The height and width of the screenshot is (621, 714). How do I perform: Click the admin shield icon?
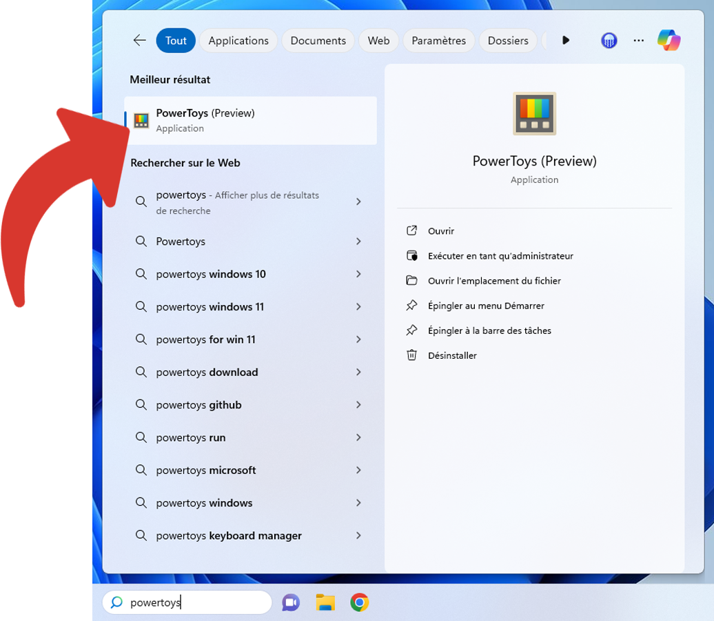coord(411,256)
